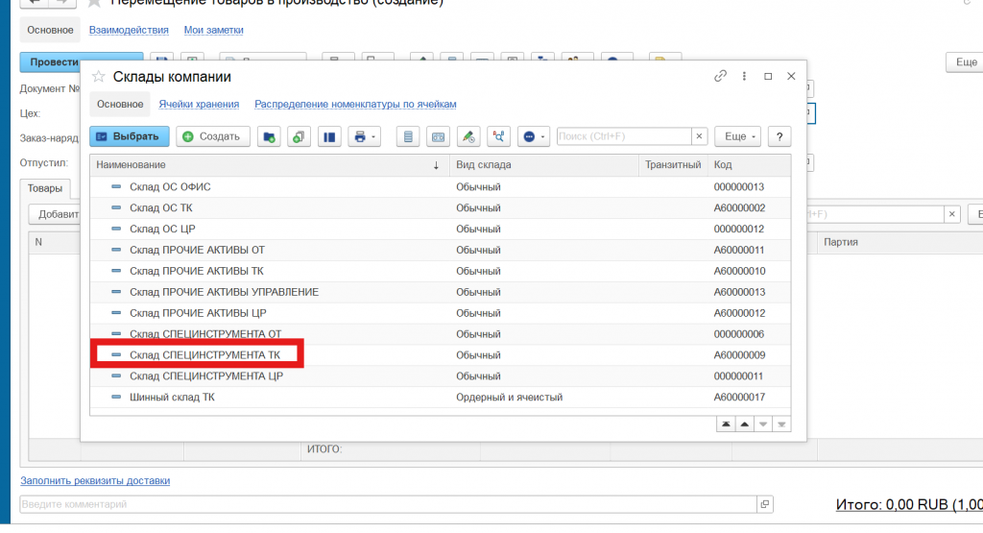Viewport: 983px width, 533px height.
Task: Click the Выбрать button in warehouse dialog
Action: coord(130,136)
